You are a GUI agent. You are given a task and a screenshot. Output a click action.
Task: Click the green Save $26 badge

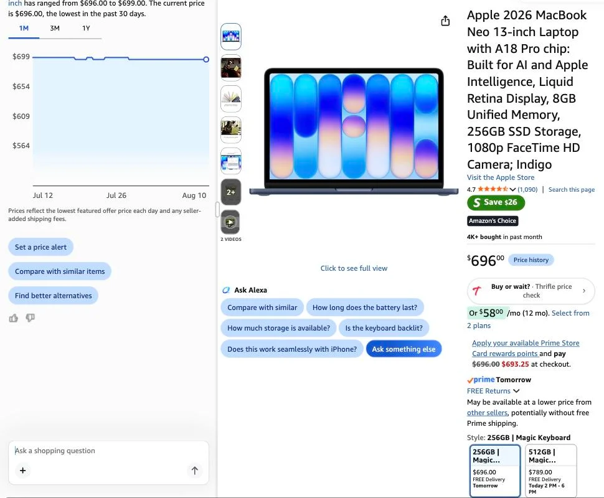click(496, 202)
